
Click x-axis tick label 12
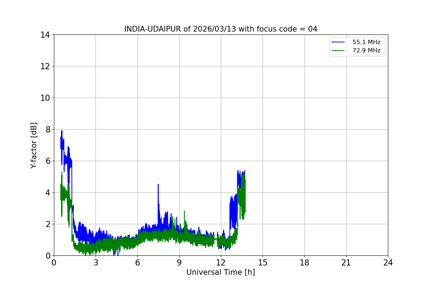point(221,263)
